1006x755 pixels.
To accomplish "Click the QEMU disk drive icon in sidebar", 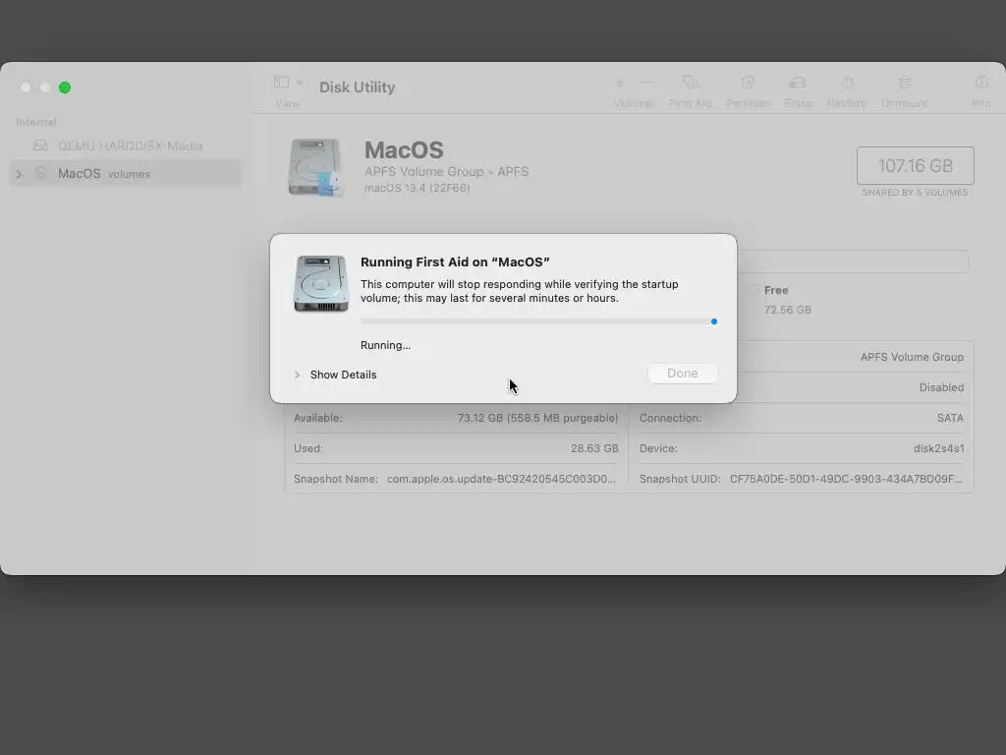I will point(40,145).
